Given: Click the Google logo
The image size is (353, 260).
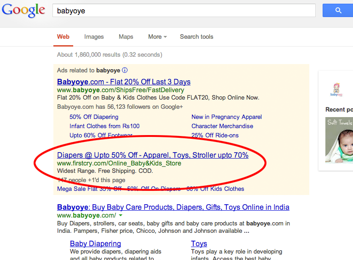Looking at the screenshot, I should click(23, 11).
